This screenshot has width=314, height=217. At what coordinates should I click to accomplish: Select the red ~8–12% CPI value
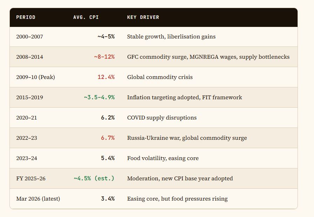pyautogui.click(x=104, y=57)
